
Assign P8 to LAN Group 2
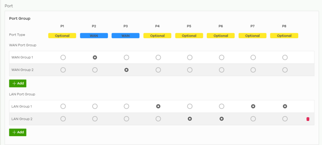point(285,119)
